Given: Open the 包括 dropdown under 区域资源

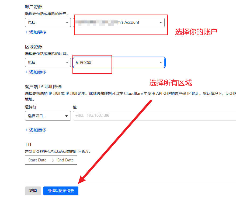Looking at the screenshot, I should tap(47, 63).
